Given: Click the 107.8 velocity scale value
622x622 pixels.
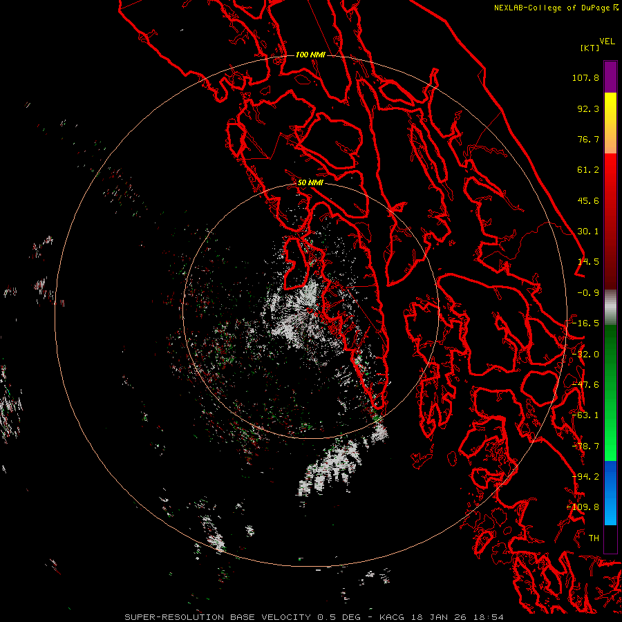Looking at the screenshot, I should click(585, 77).
